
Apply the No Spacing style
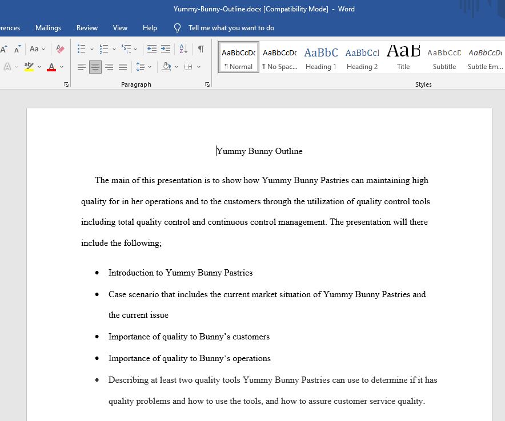click(279, 57)
